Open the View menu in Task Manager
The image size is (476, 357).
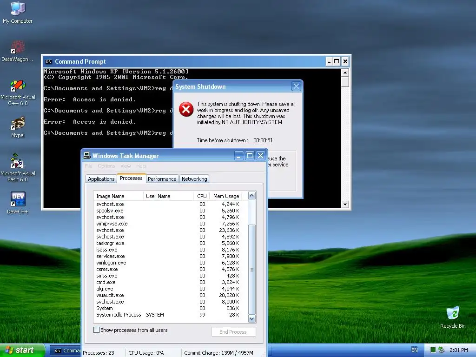click(126, 166)
